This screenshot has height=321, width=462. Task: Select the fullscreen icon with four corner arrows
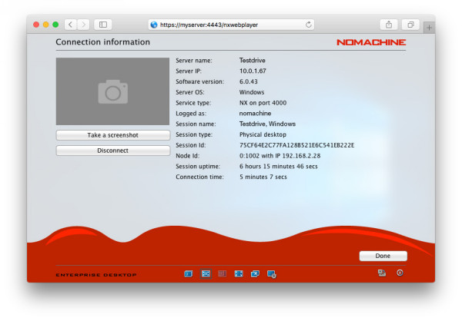[x=239, y=274]
